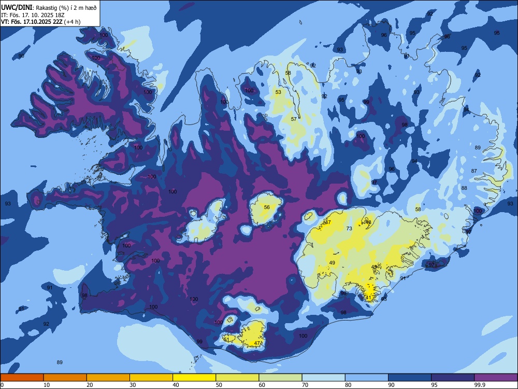Click the 10–20 orange legend swatch

(65, 378)
